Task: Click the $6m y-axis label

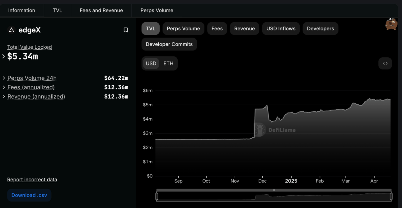Action: [147, 91]
